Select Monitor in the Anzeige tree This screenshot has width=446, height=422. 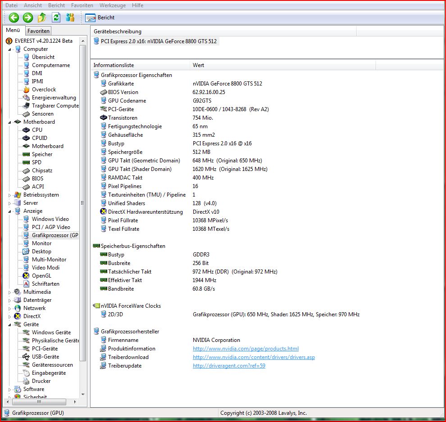tap(41, 243)
